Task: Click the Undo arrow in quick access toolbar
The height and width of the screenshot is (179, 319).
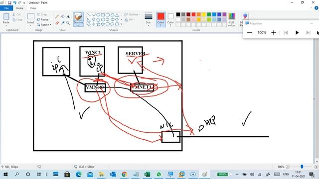Action: 14,3
